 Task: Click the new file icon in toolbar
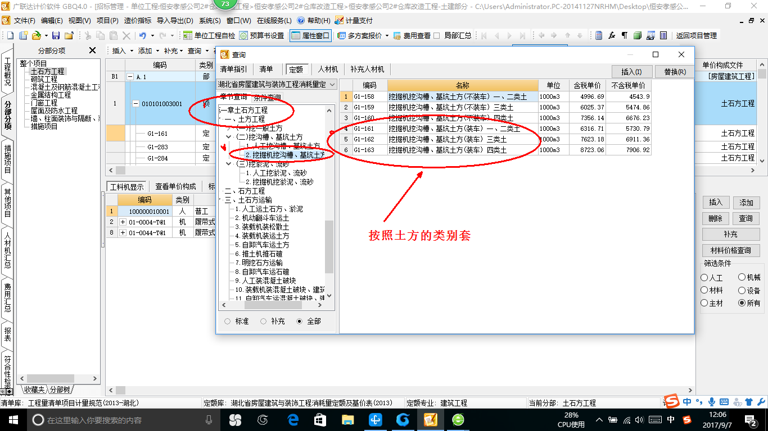(10, 35)
